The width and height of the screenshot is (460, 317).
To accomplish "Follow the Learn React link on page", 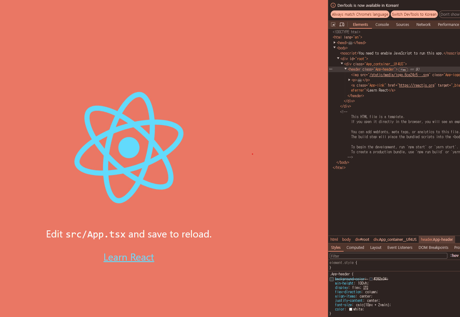I will click(x=129, y=257).
